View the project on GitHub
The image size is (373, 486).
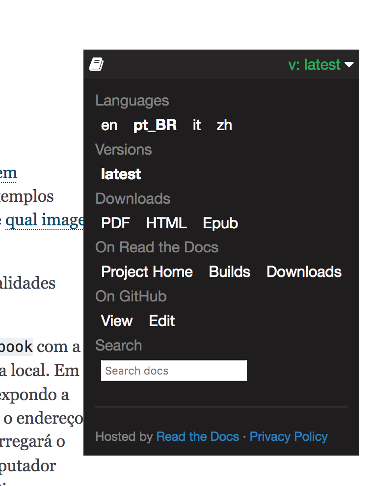(116, 321)
